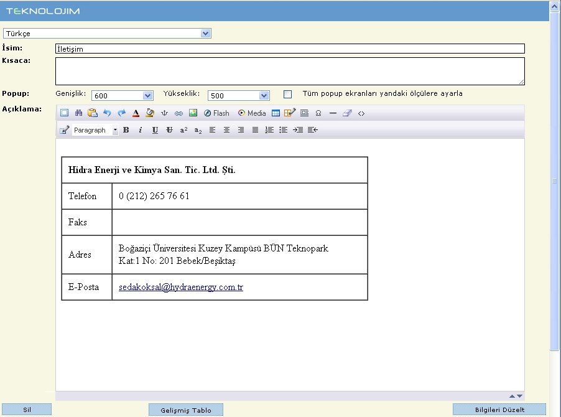Image resolution: width=561 pixels, height=417 pixels.
Task: Open the Genişlik 600 width dropdown
Action: (123, 96)
